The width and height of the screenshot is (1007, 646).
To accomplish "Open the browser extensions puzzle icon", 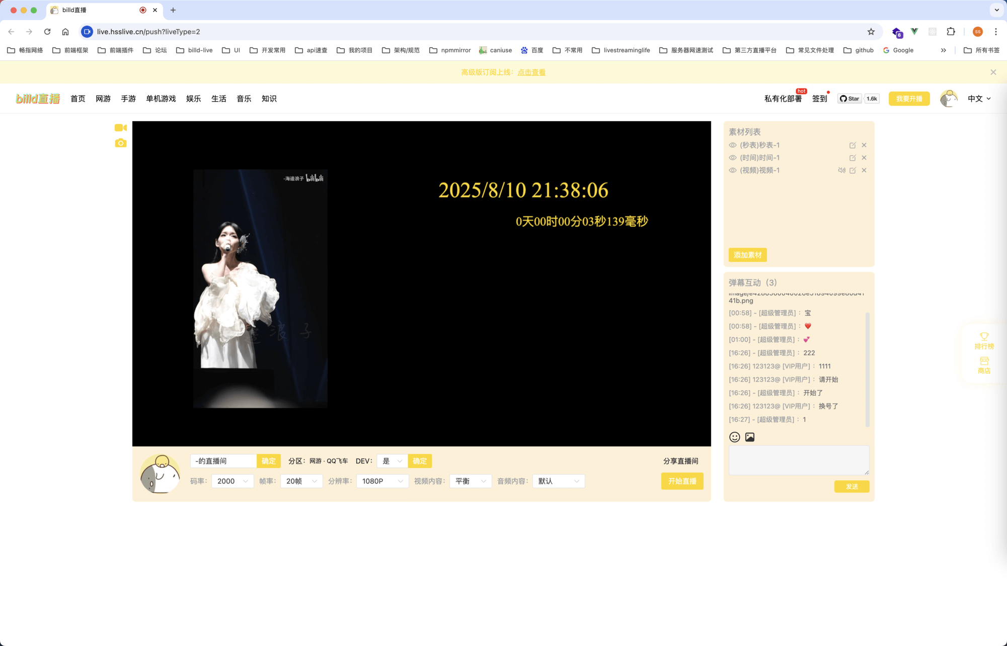I will [x=951, y=32].
